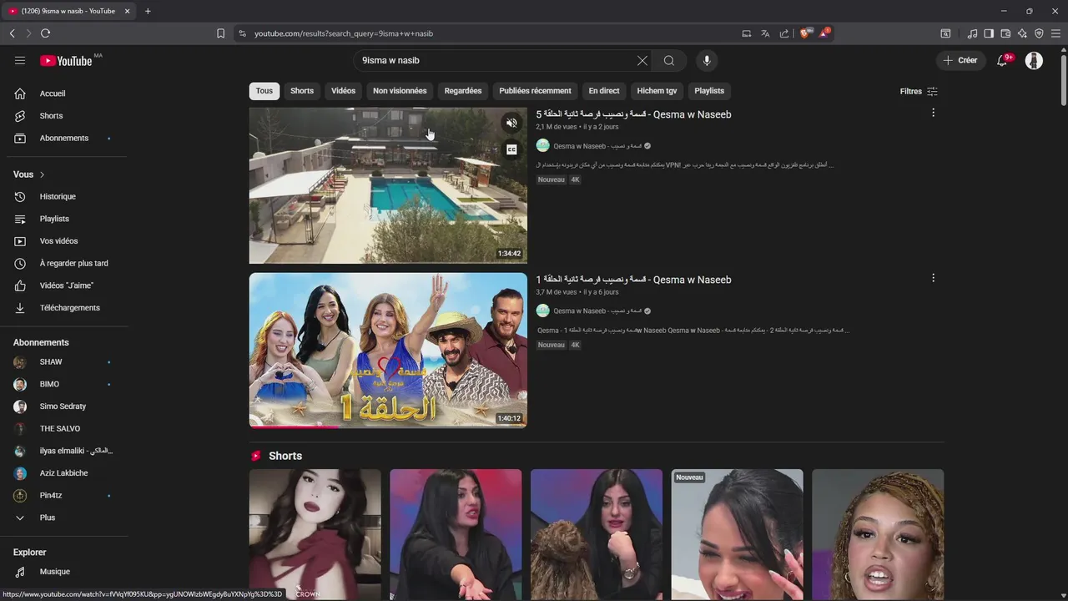The image size is (1068, 601).
Task: Open Aziz Lakbiche subscription
Action: tap(63, 473)
